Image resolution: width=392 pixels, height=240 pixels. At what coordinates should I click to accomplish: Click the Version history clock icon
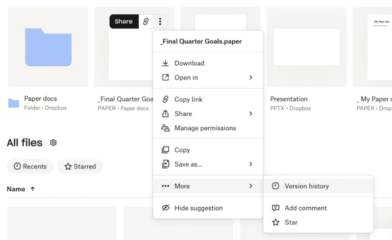(x=276, y=186)
